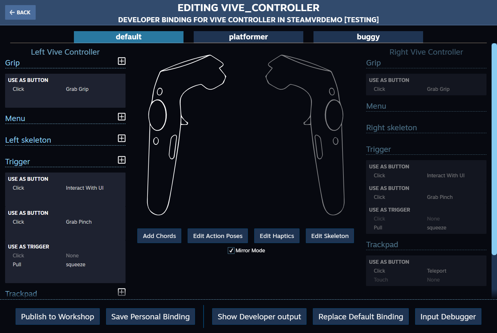Click the left controller trackpad outline
This screenshot has width=497, height=333.
[x=157, y=115]
